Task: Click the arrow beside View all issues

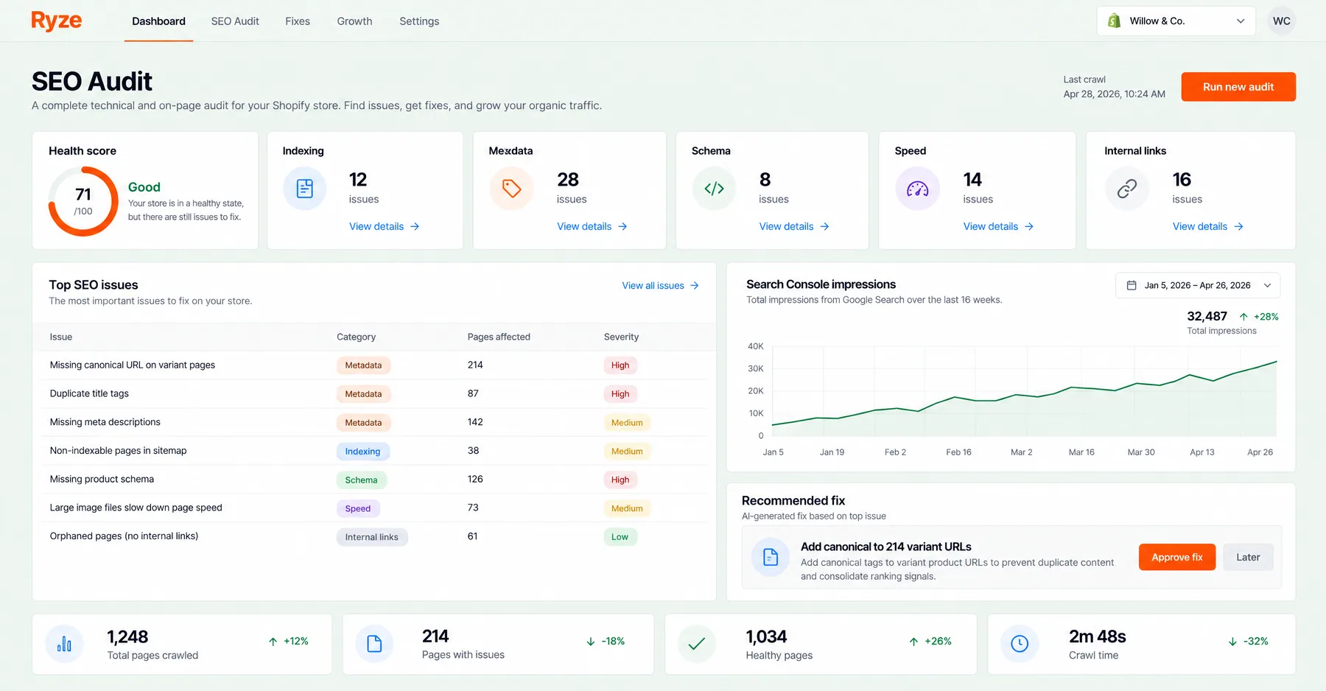Action: coord(695,286)
